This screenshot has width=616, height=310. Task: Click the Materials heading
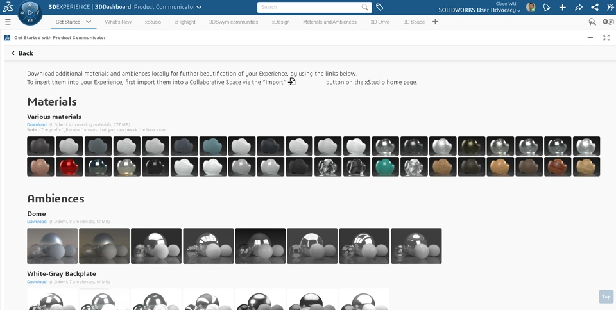52,101
